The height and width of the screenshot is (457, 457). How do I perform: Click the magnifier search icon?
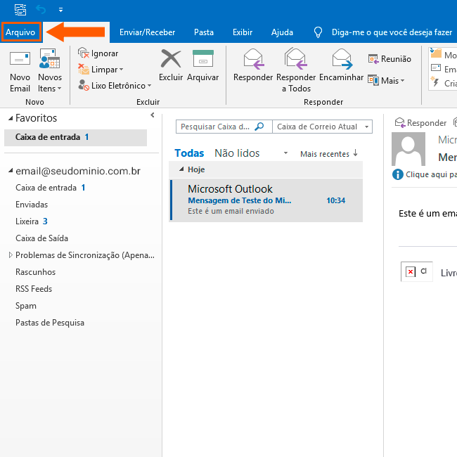click(259, 127)
